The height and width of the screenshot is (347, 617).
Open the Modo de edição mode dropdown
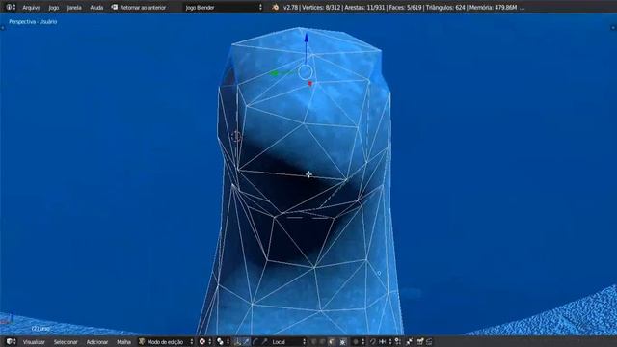click(x=166, y=342)
